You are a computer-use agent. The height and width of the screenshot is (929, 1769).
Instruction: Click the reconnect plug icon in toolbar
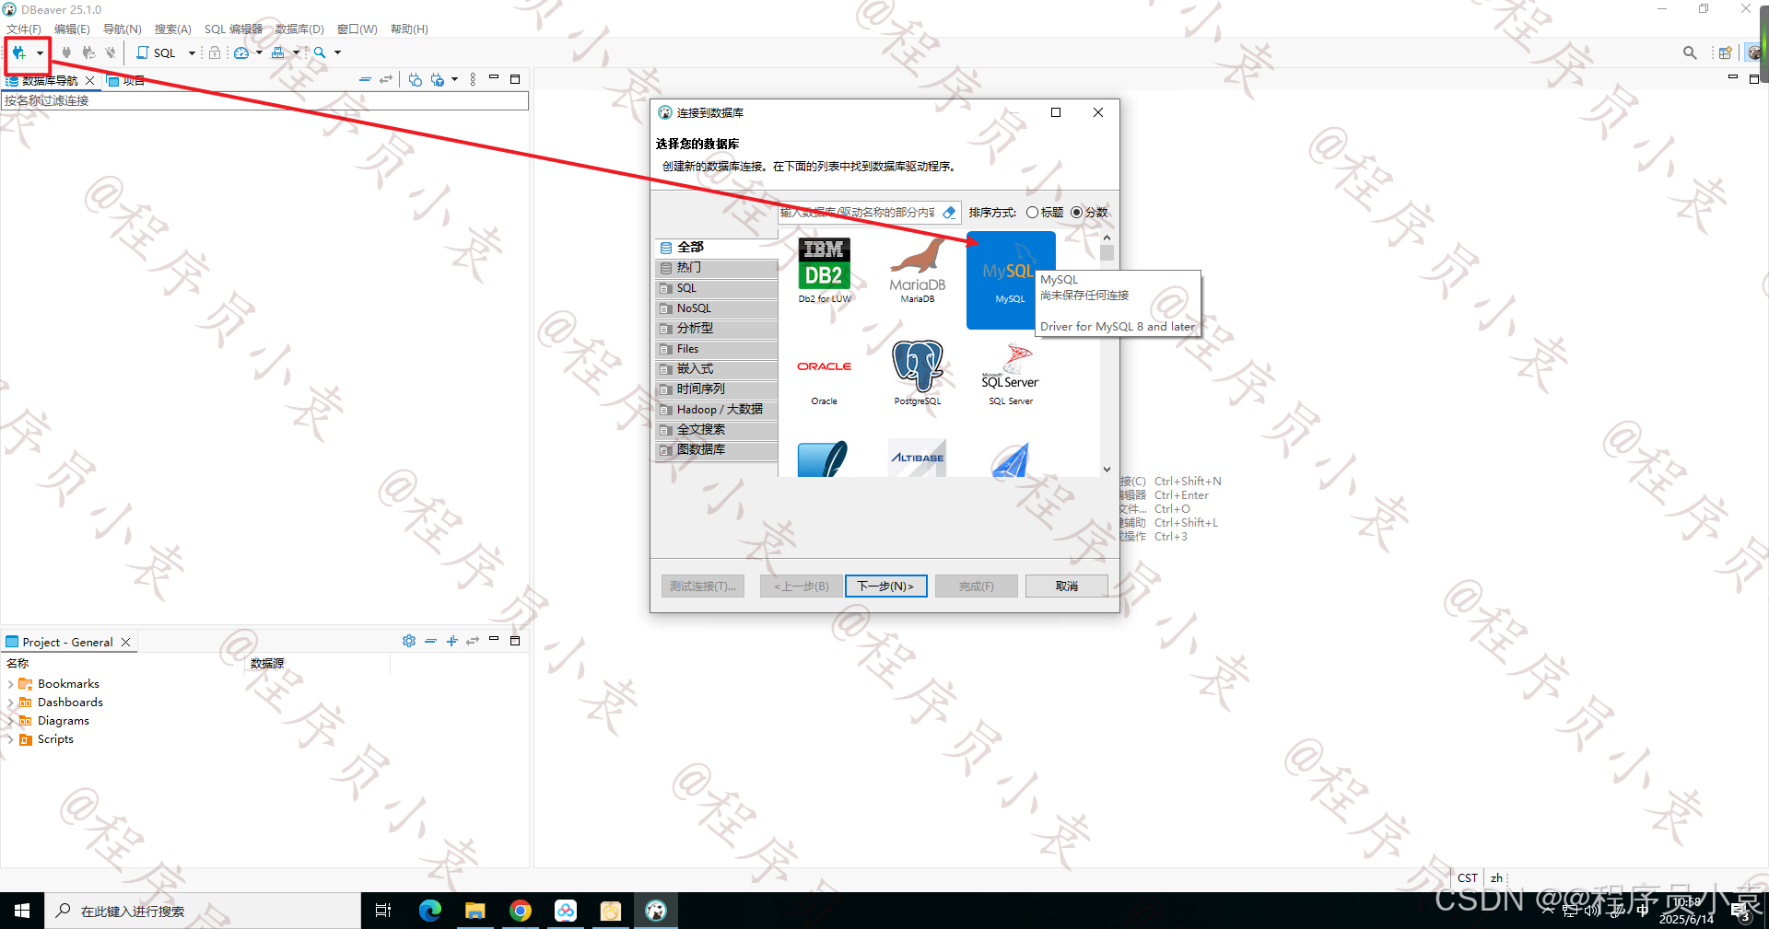pyautogui.click(x=88, y=52)
